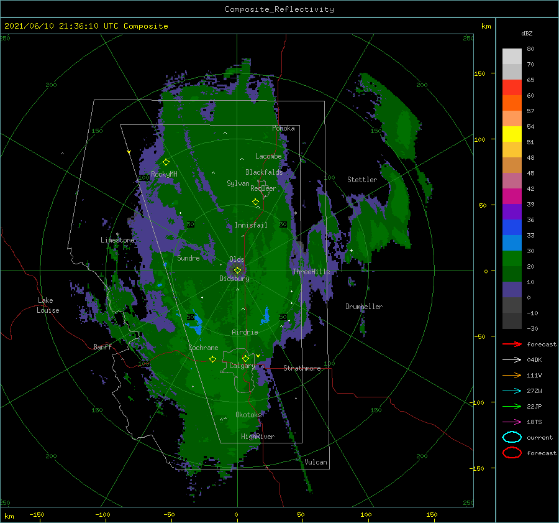Click the RockyMH label
Screen dimensions: 559x523
(164, 174)
